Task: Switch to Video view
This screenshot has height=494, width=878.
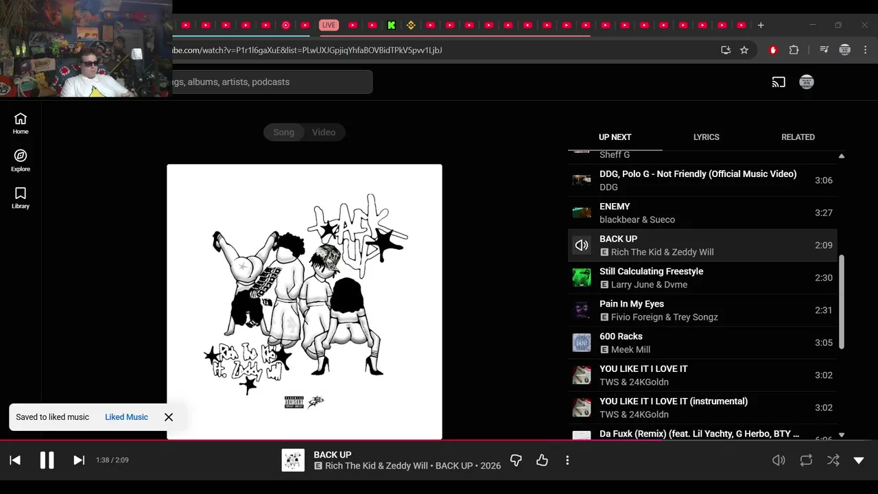Action: (x=324, y=132)
